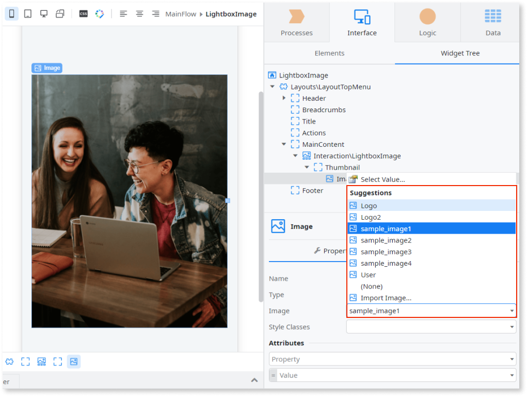The image size is (527, 397).
Task: Click the rotate orientation icon
Action: [60, 14]
